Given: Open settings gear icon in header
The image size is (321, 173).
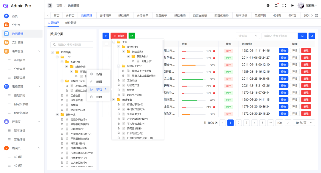Looking at the screenshot, I should (x=268, y=6).
